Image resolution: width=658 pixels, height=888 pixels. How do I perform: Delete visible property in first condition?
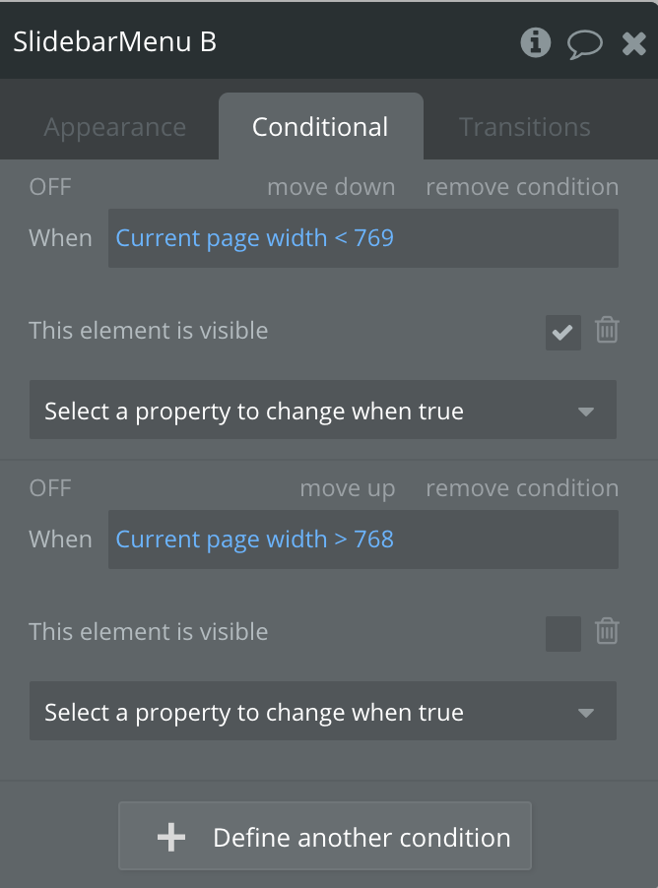pyautogui.click(x=607, y=331)
